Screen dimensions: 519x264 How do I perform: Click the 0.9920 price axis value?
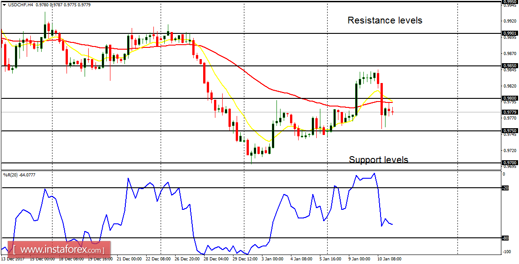[510, 21]
